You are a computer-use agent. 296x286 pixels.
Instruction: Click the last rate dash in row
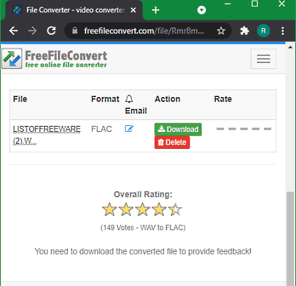267,129
